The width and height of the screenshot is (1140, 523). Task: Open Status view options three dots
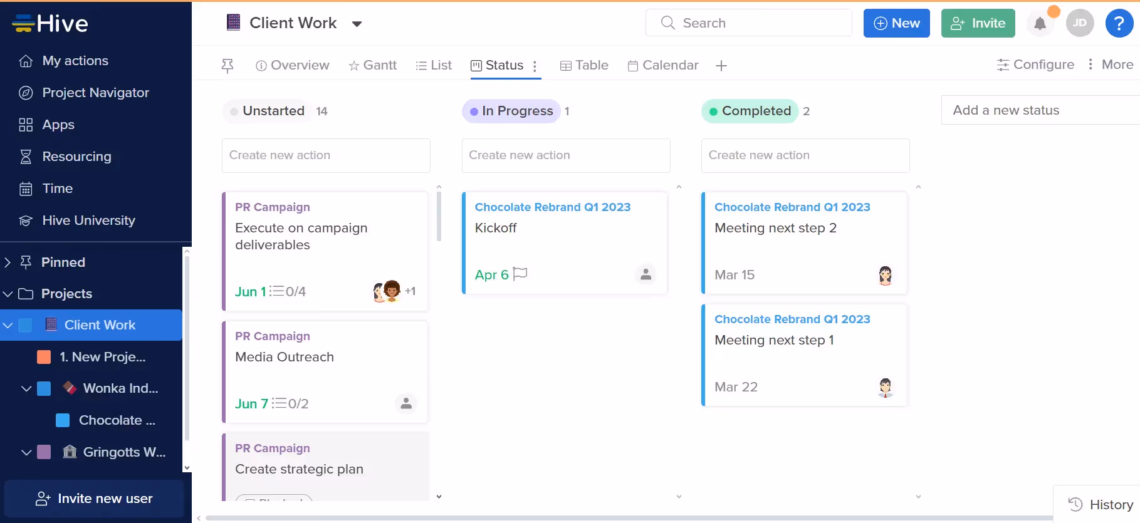coord(535,66)
